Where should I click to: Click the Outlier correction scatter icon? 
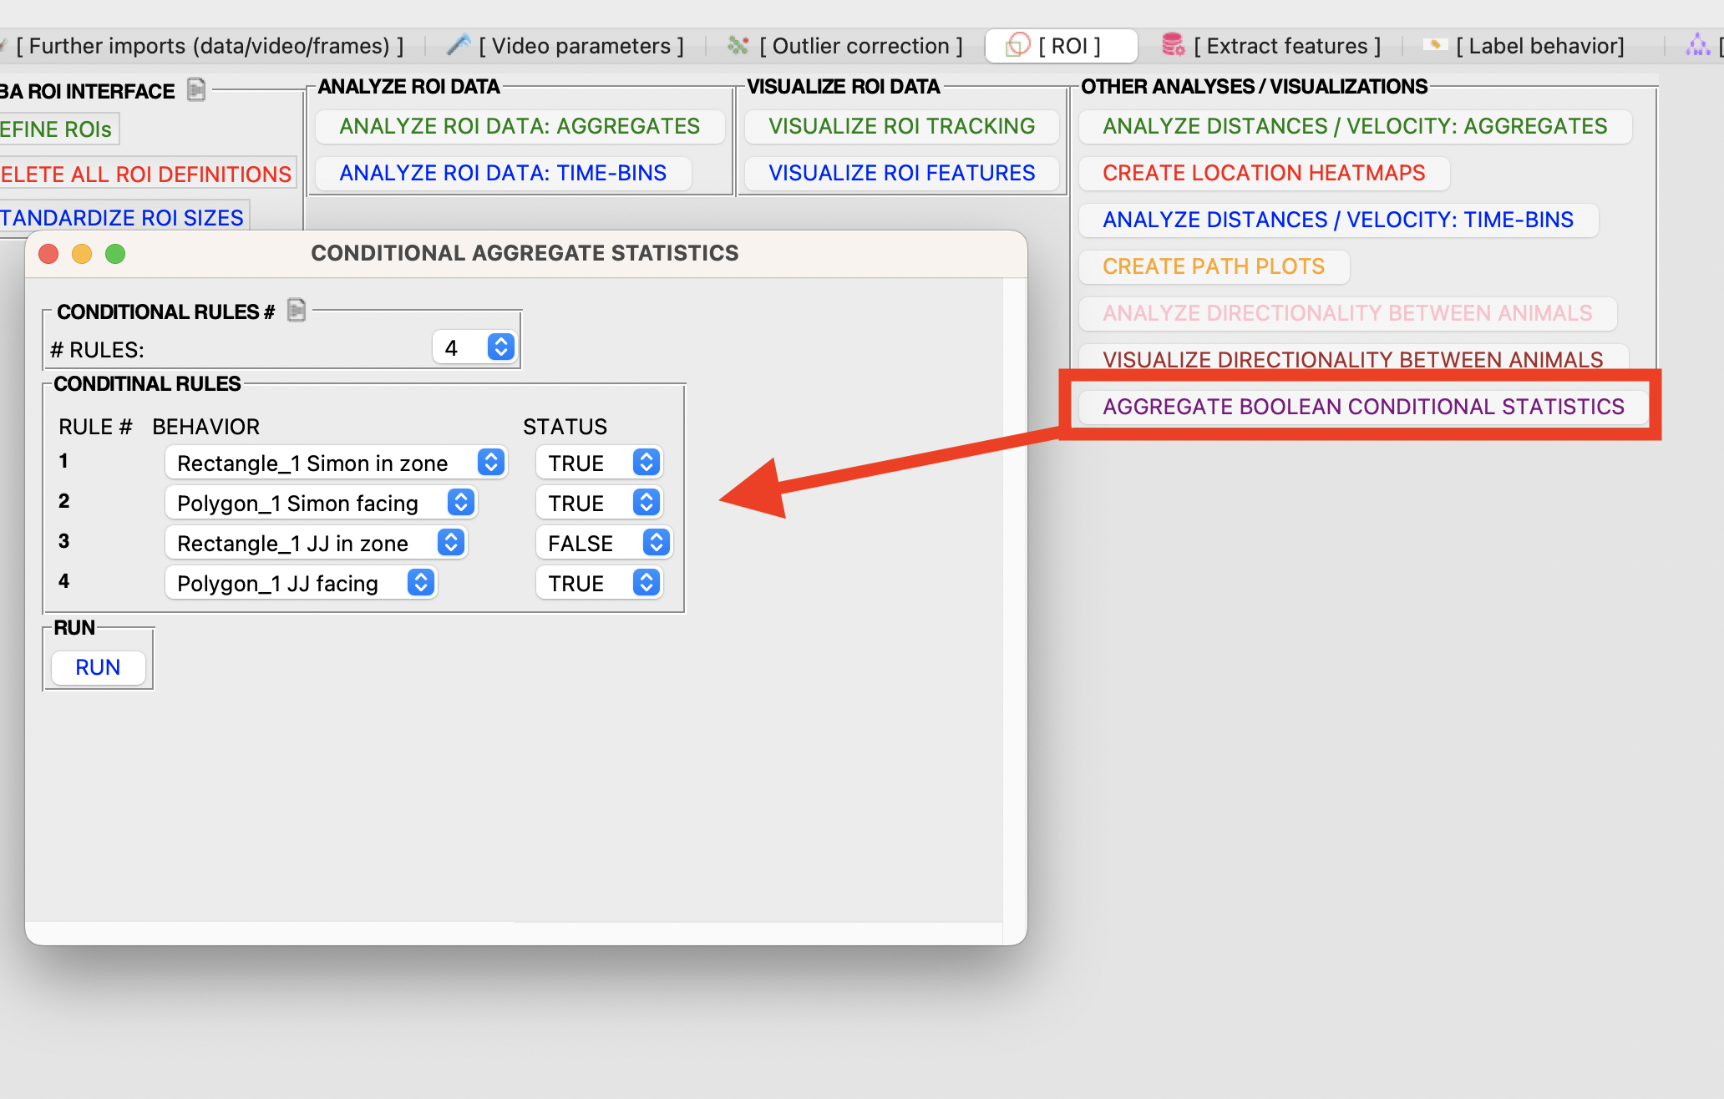738,45
